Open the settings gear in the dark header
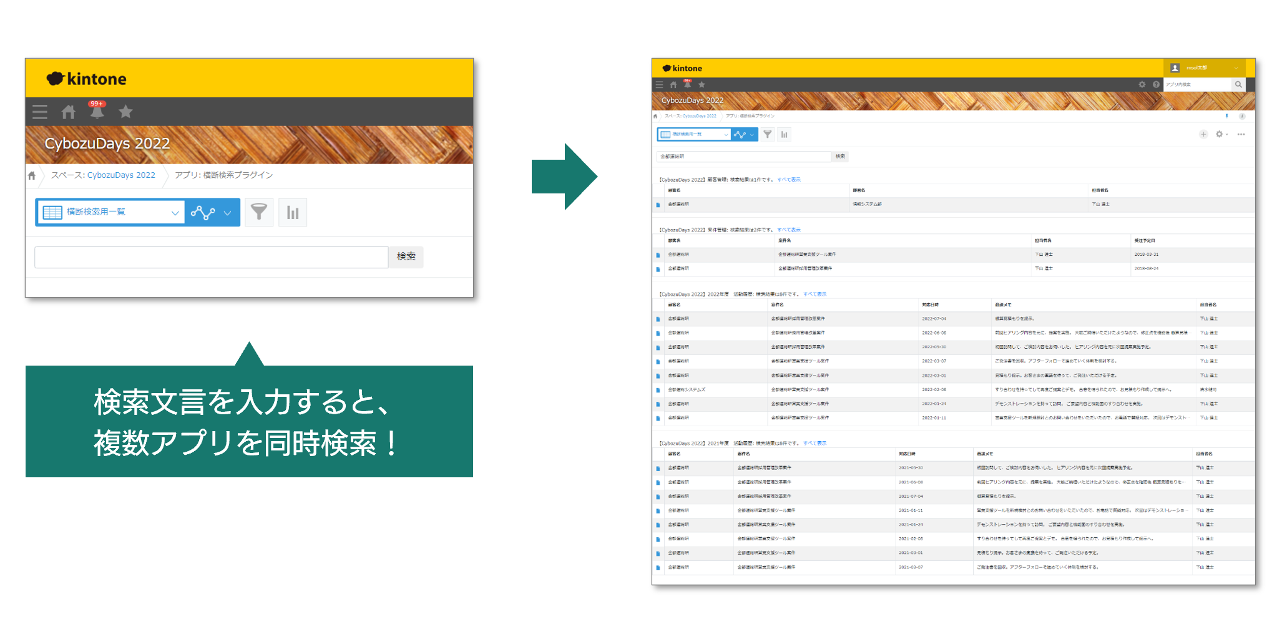The height and width of the screenshot is (642, 1272). pos(1142,84)
